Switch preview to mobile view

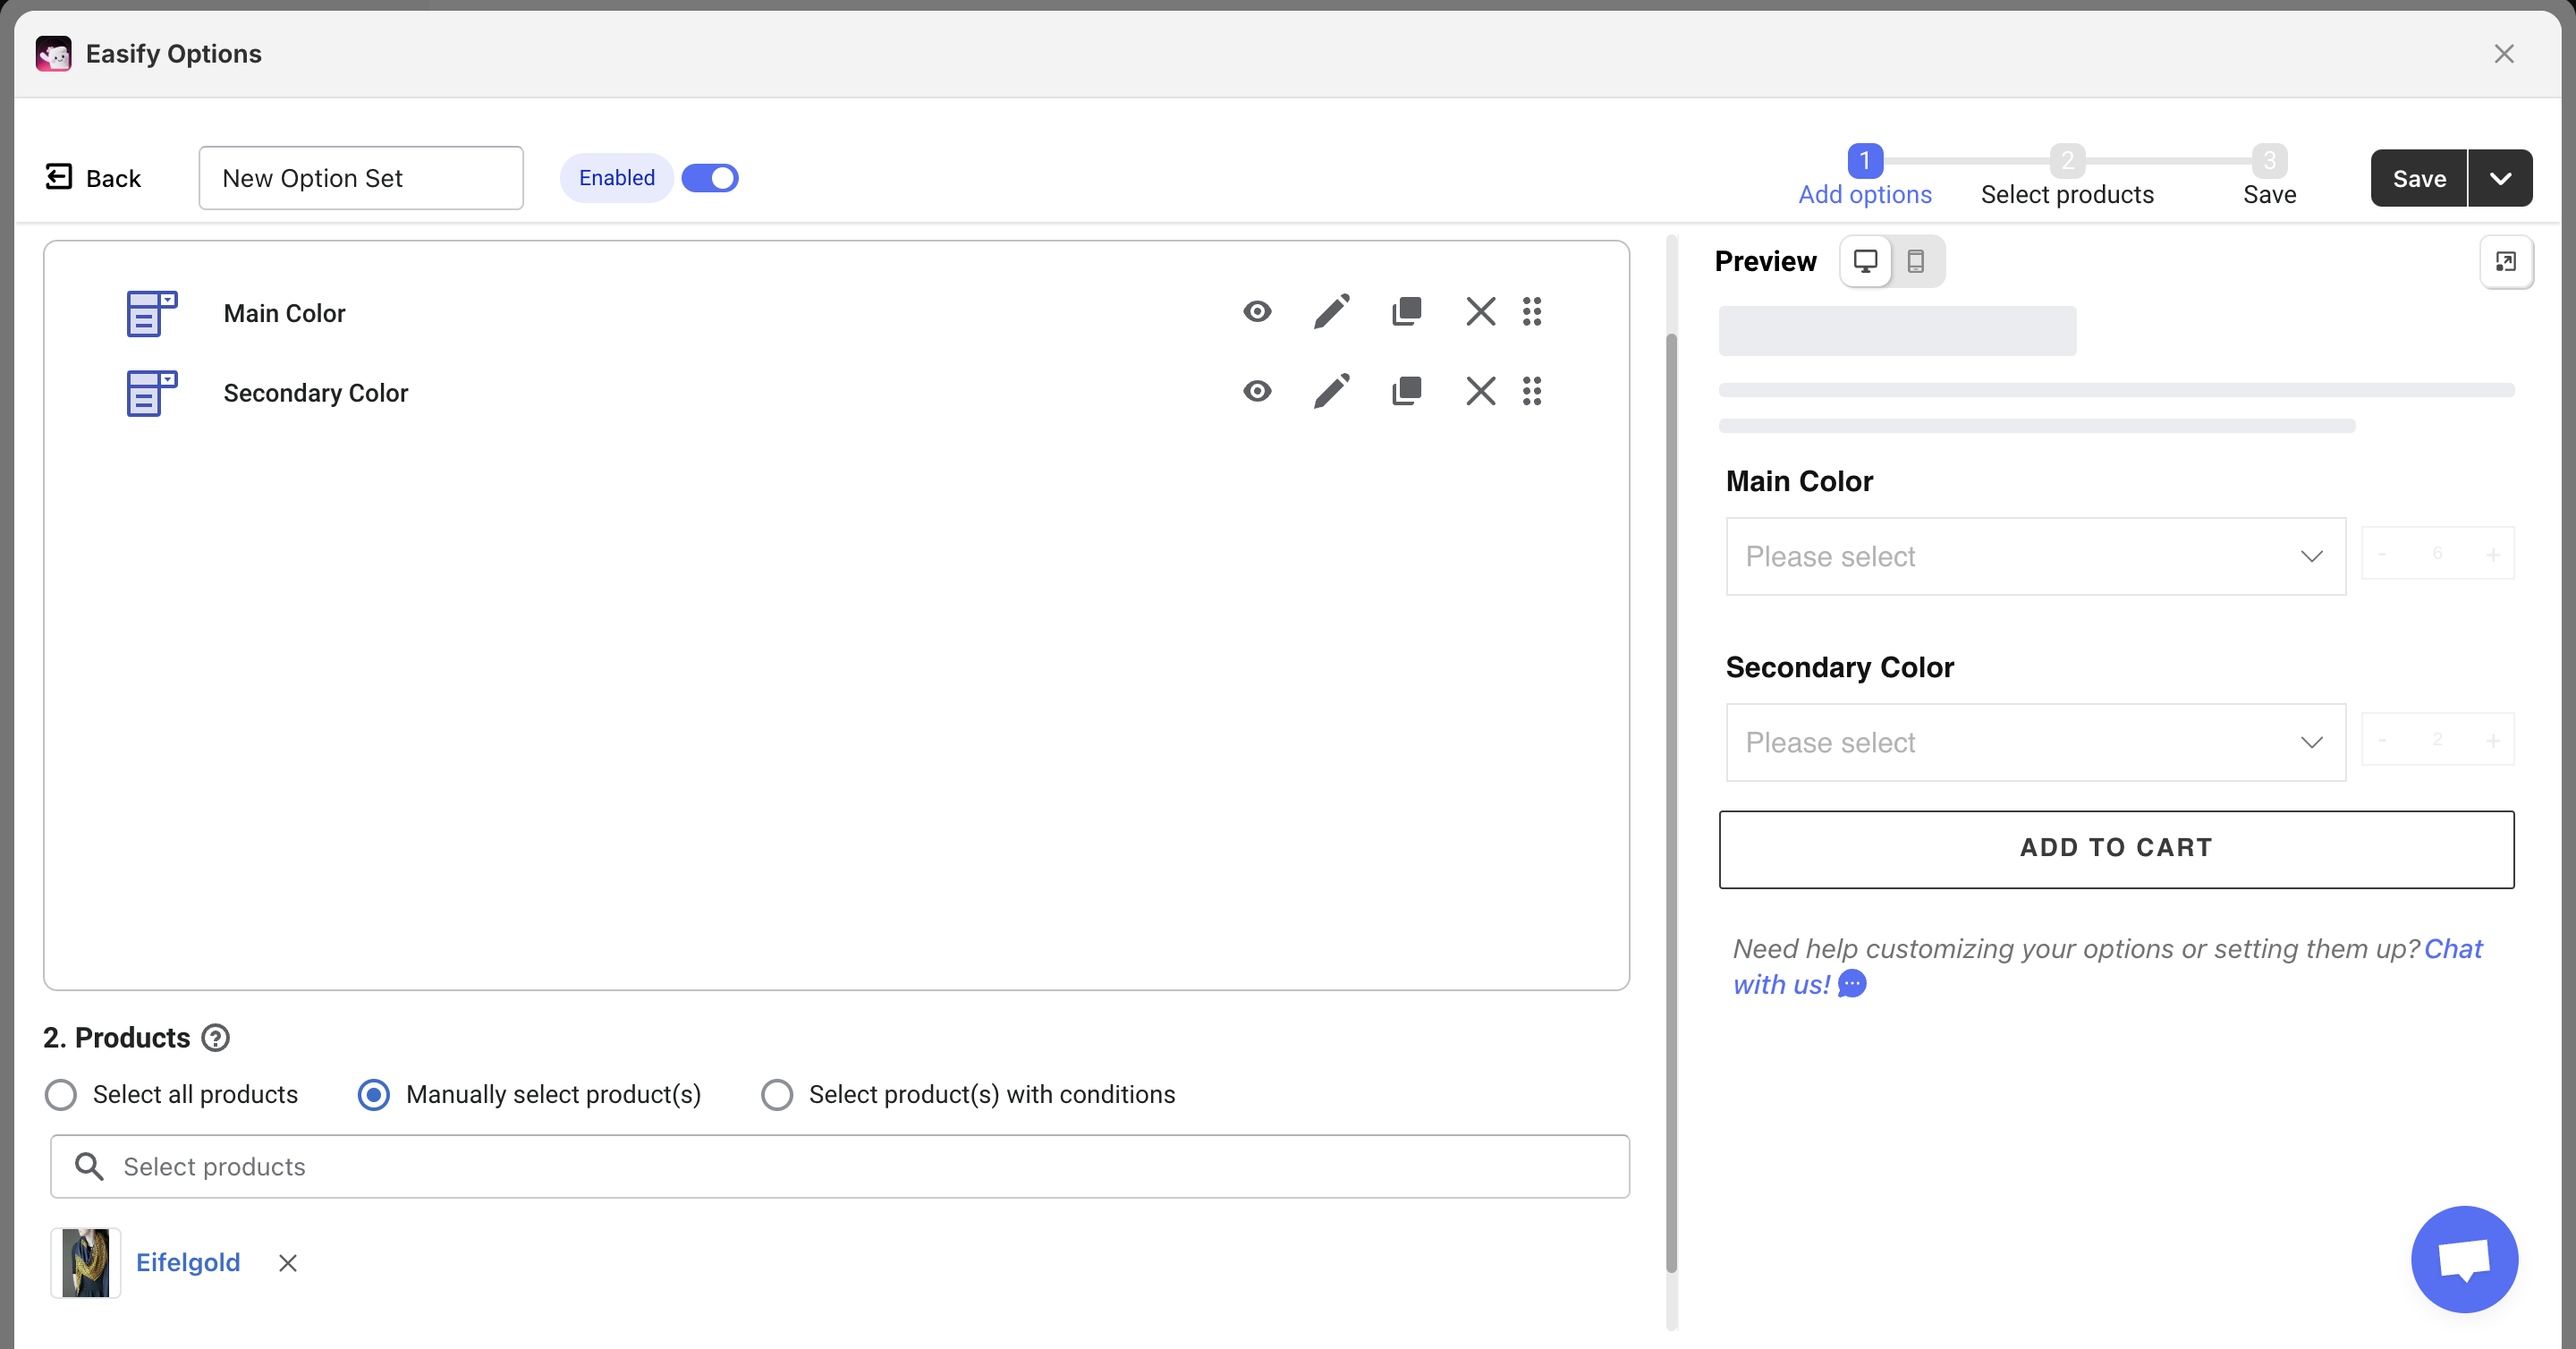point(1915,261)
